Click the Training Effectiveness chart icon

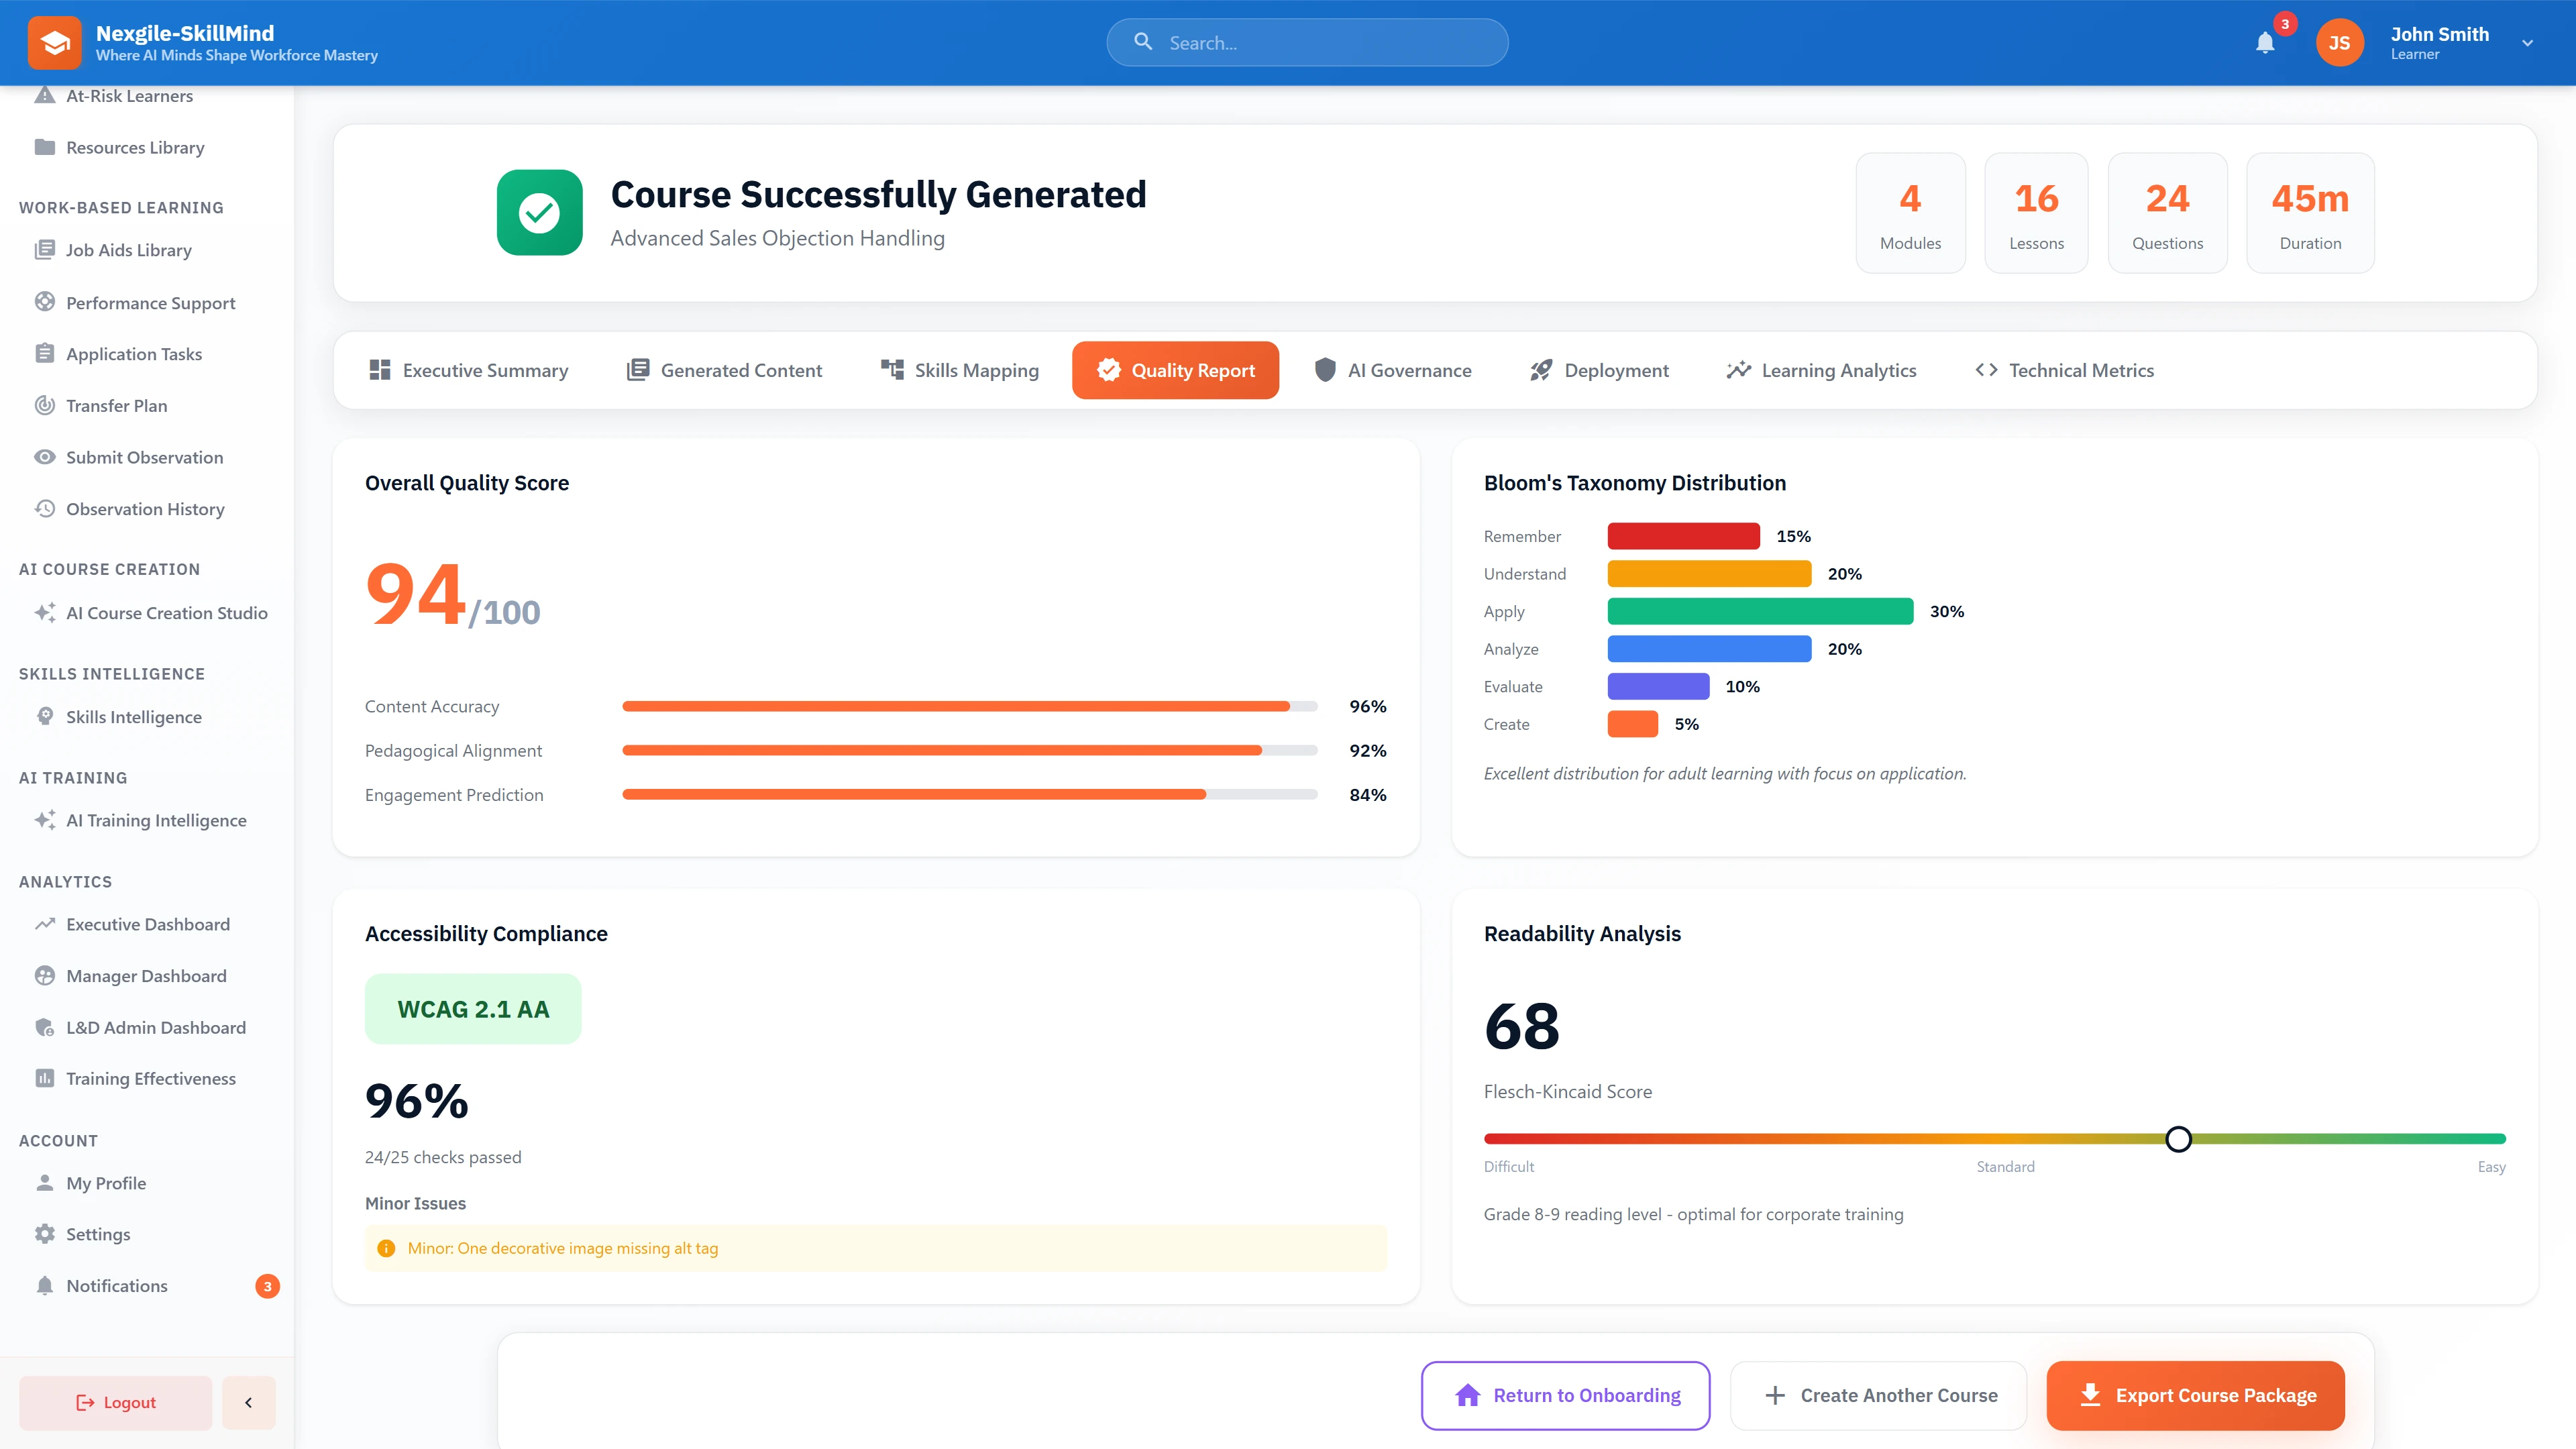point(45,1078)
